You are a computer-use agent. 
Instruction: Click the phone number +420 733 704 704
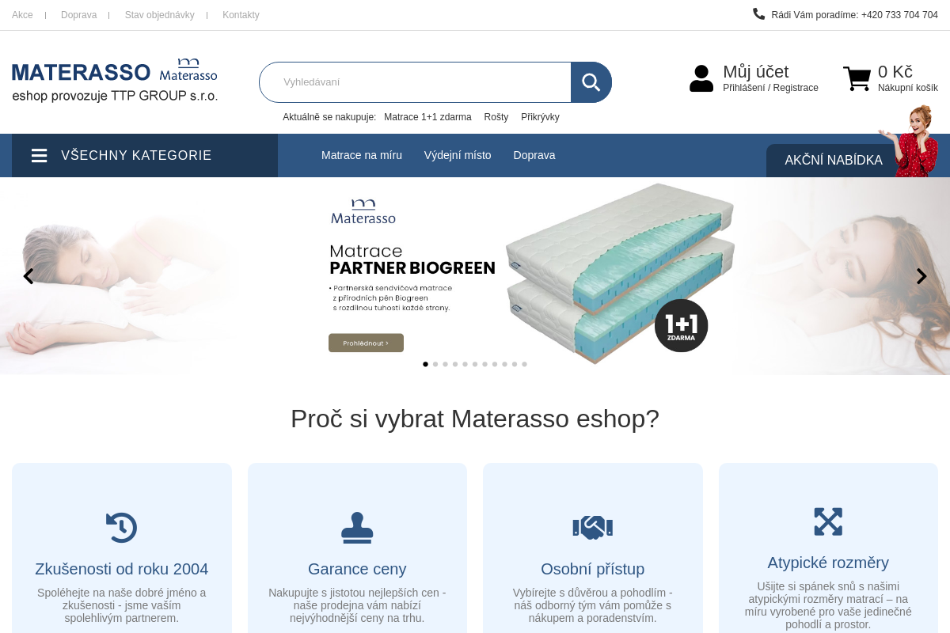899,15
